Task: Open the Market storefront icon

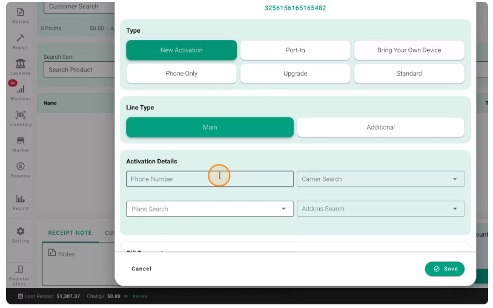Action: [x=21, y=140]
